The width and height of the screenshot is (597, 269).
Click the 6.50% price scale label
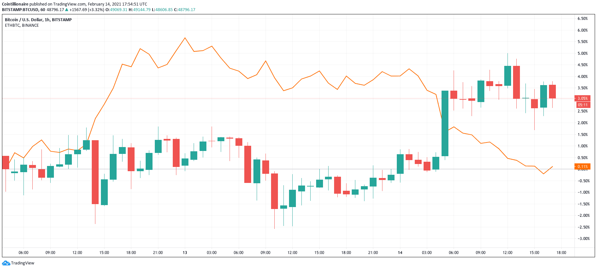582,19
